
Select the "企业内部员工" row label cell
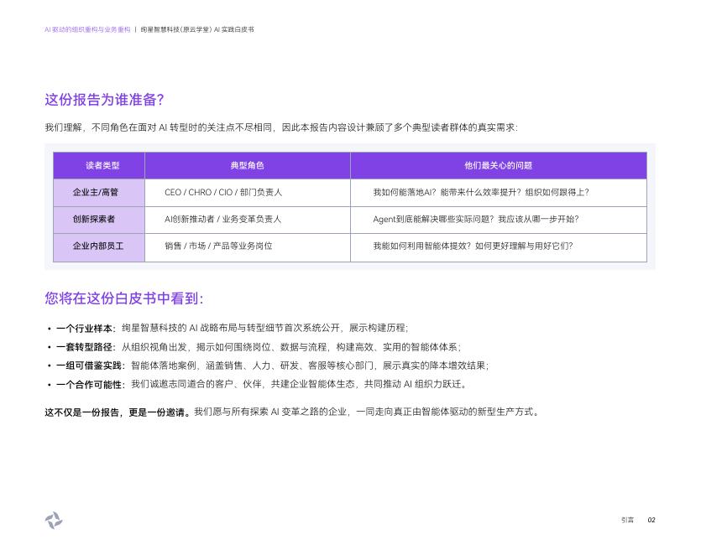(x=99, y=246)
